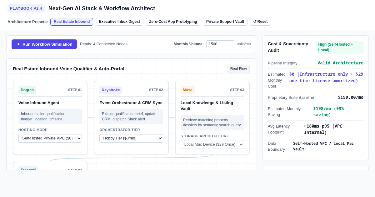Click the Run Workflow Simulation button
The image size is (375, 197).
click(44, 44)
